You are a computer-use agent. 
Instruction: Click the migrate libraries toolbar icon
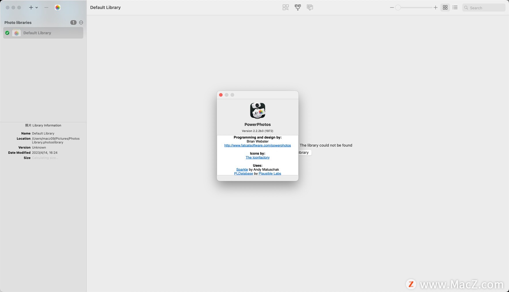click(310, 7)
